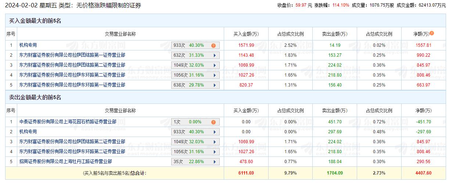Open 东方财富证券拉萨东环路第一证券营业部 link
The height and width of the screenshot is (183, 449).
tap(72, 85)
